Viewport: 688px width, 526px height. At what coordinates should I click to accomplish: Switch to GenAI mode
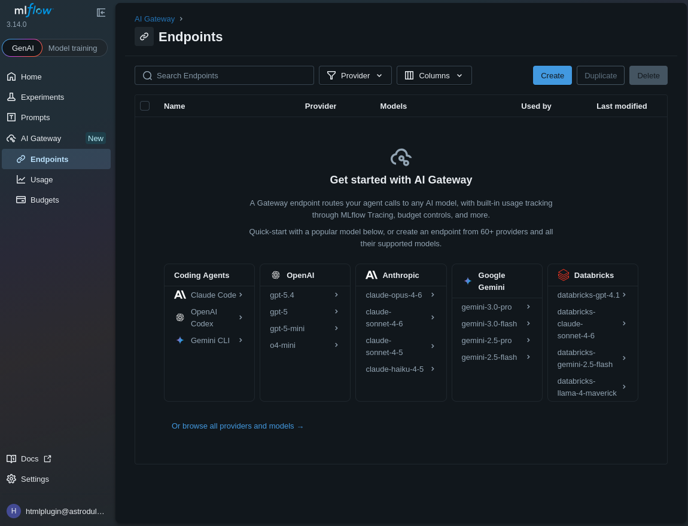coord(22,48)
